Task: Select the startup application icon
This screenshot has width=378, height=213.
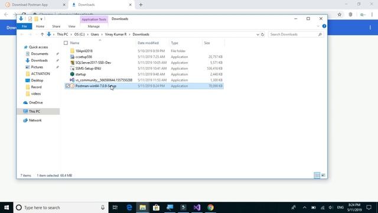Action: 72,74
